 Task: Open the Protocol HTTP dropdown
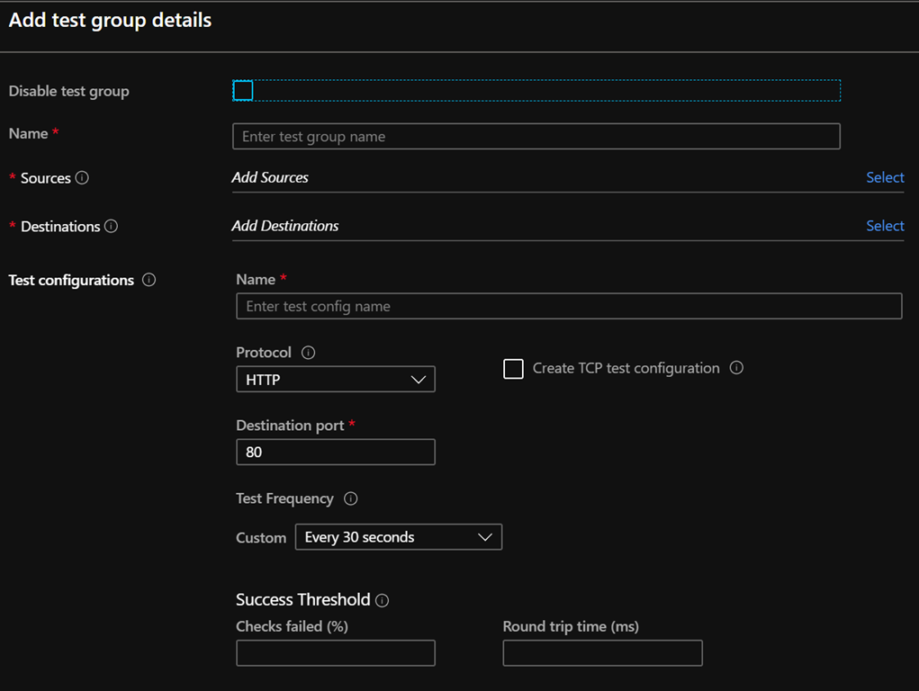pos(335,380)
